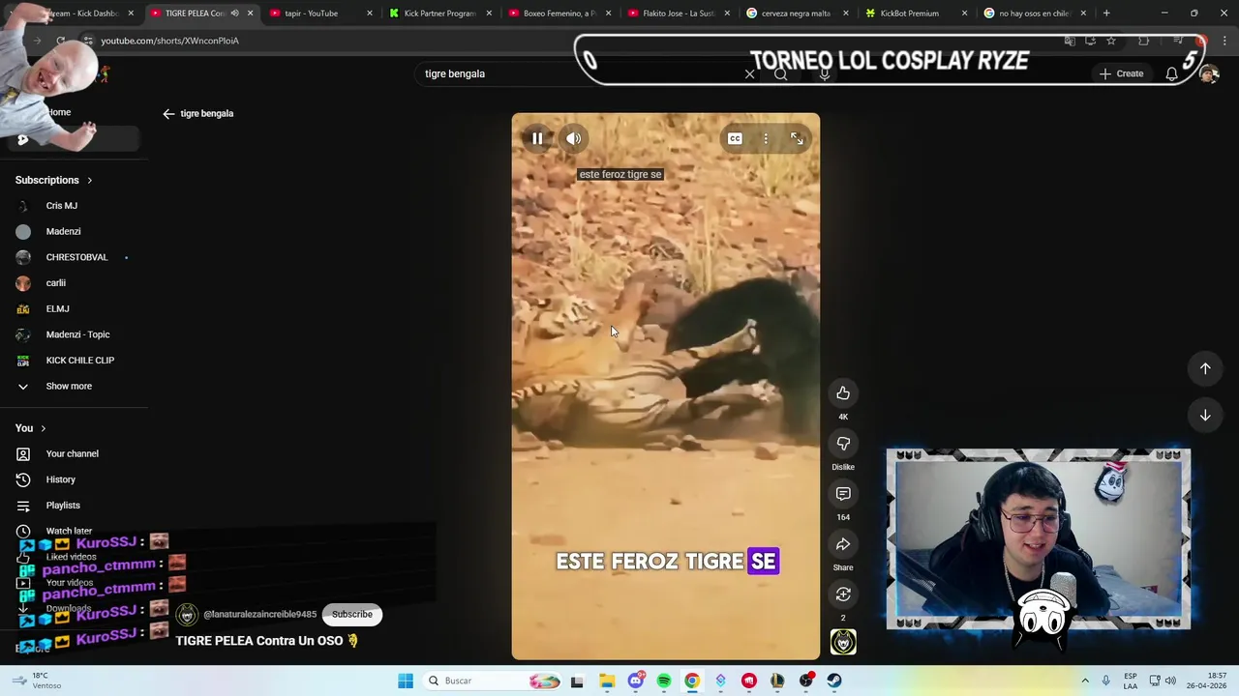The width and height of the screenshot is (1239, 696).
Task: Subscribe to lanaturalezaincreible9485
Action: point(352,614)
